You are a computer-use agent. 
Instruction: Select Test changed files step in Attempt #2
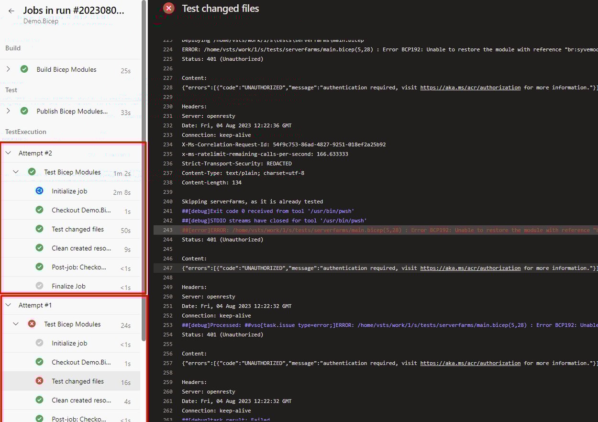(x=78, y=229)
